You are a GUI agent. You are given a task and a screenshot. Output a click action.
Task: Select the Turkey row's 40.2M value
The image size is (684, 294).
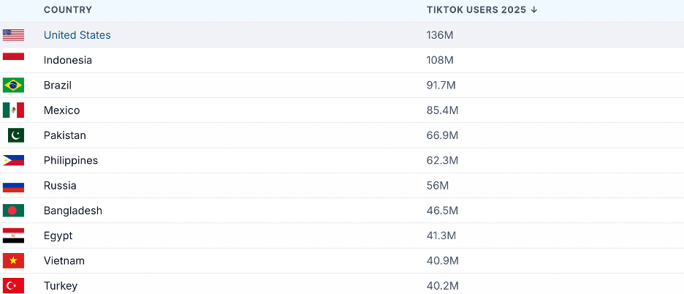point(442,286)
